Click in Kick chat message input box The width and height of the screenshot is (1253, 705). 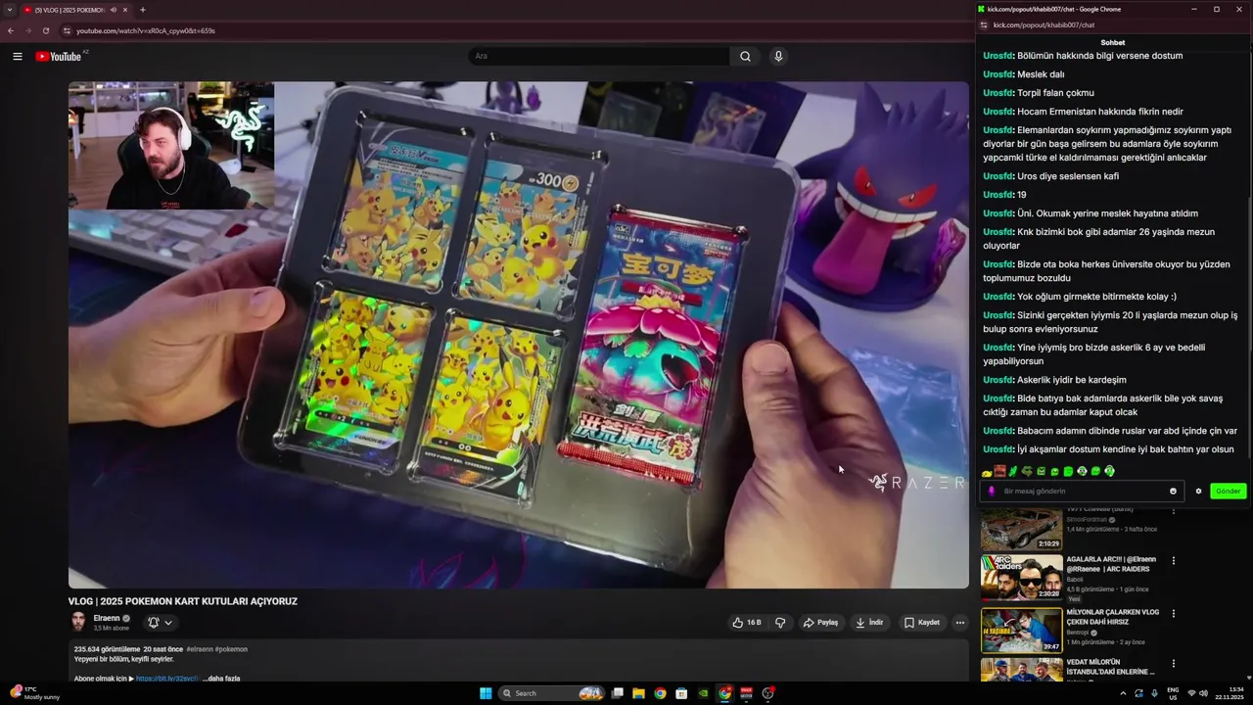click(1082, 491)
